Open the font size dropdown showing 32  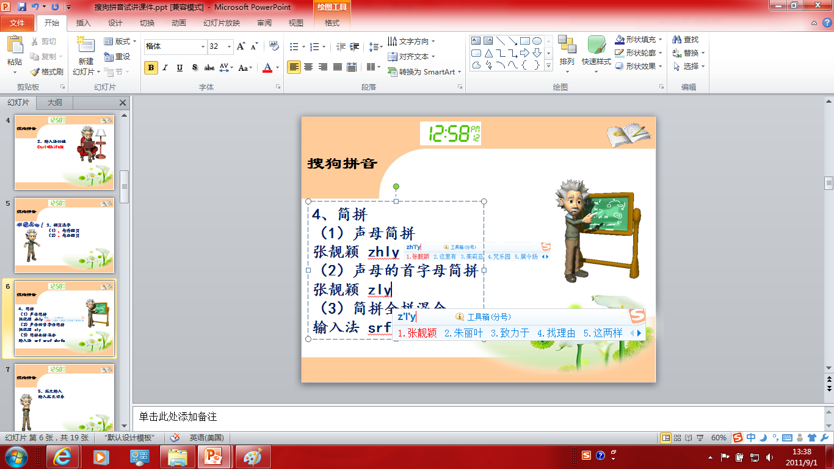[230, 46]
